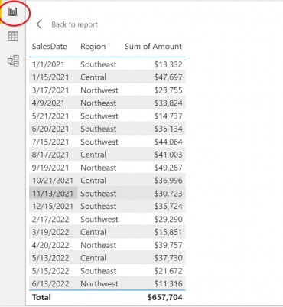Open the Data view grid icon
Screen dimensions: 283x307
(x=13, y=36)
